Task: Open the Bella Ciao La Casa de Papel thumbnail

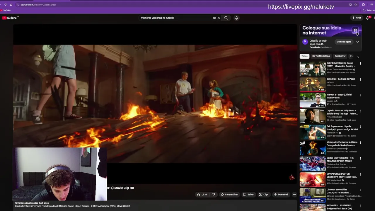Action: (x=313, y=84)
